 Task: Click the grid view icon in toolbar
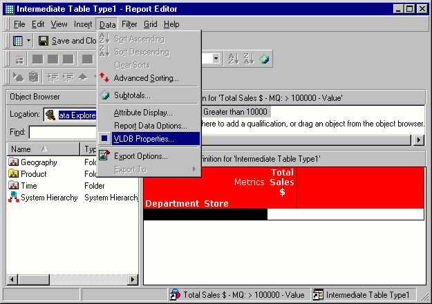click(x=18, y=41)
